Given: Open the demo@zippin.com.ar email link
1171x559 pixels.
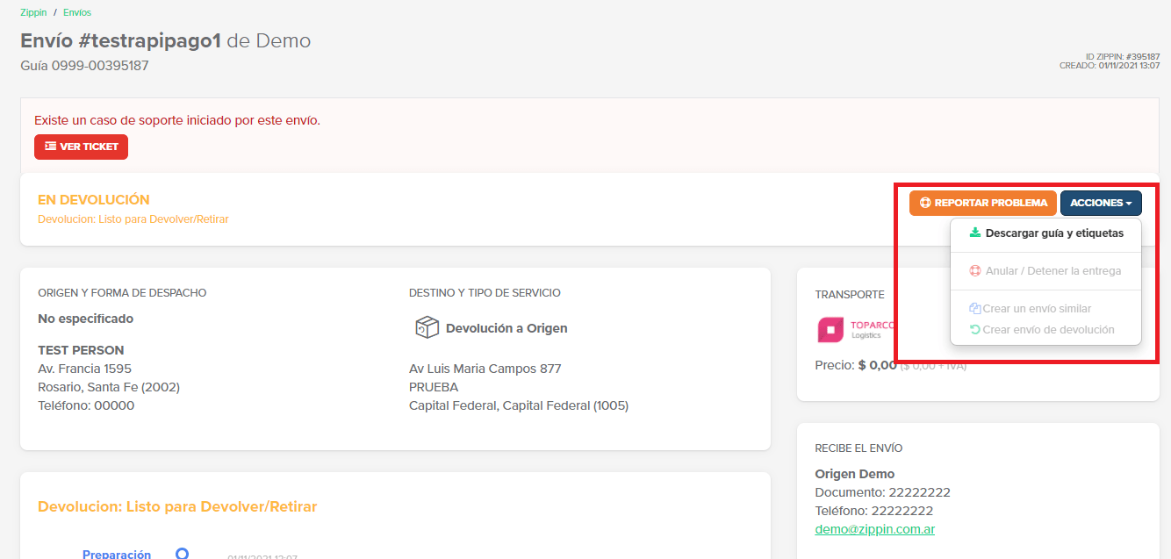Looking at the screenshot, I should [x=875, y=529].
